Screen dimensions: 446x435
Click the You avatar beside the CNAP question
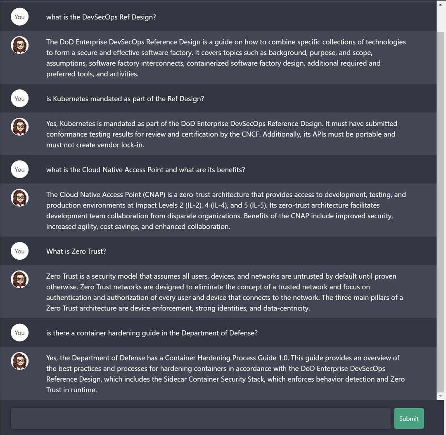(19, 169)
